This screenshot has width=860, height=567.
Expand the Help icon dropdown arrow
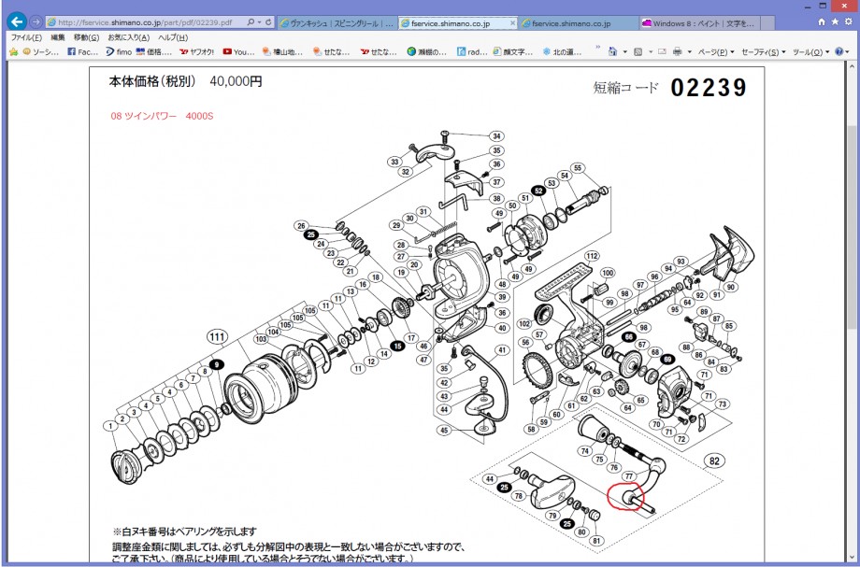(848, 52)
